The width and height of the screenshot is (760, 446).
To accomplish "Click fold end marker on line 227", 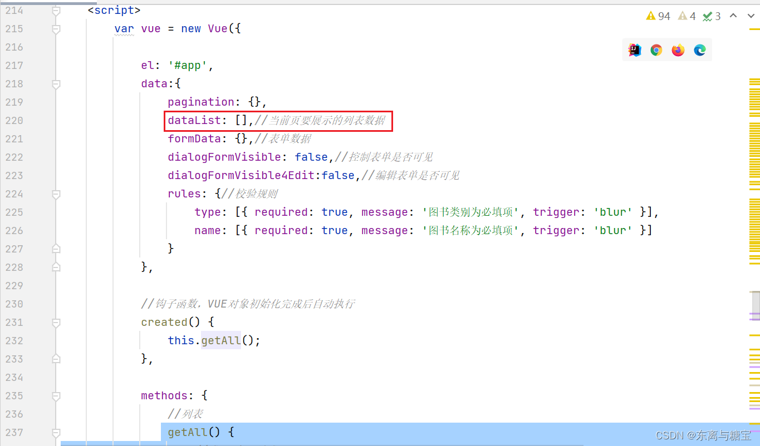I will [56, 249].
